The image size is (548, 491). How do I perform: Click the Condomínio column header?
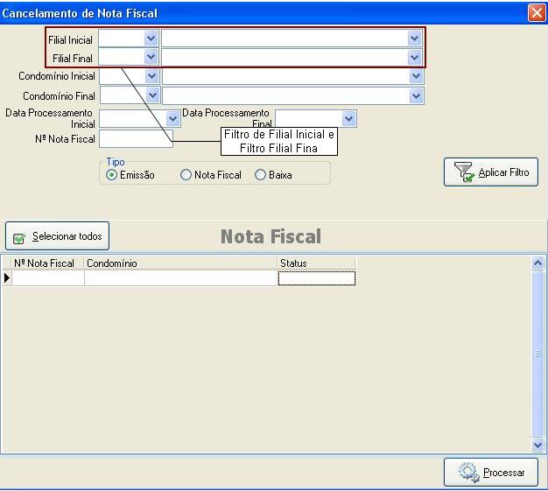(x=180, y=263)
